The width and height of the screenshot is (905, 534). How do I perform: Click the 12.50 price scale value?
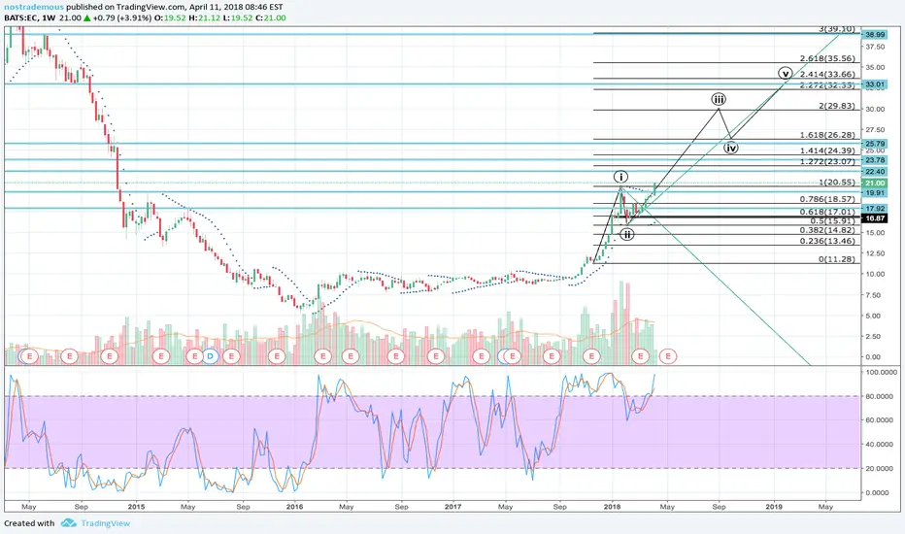(875, 253)
